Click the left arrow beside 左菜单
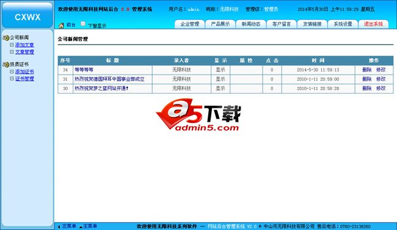This screenshot has width=397, height=230. pyautogui.click(x=59, y=227)
